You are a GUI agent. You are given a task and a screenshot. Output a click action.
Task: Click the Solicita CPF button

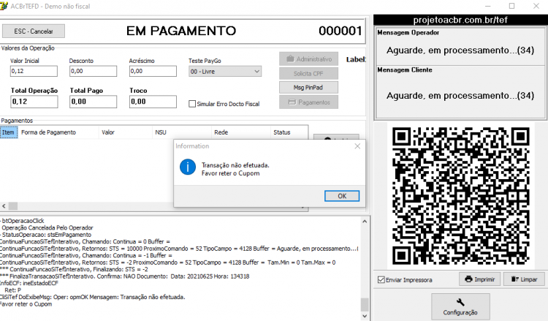pyautogui.click(x=308, y=73)
